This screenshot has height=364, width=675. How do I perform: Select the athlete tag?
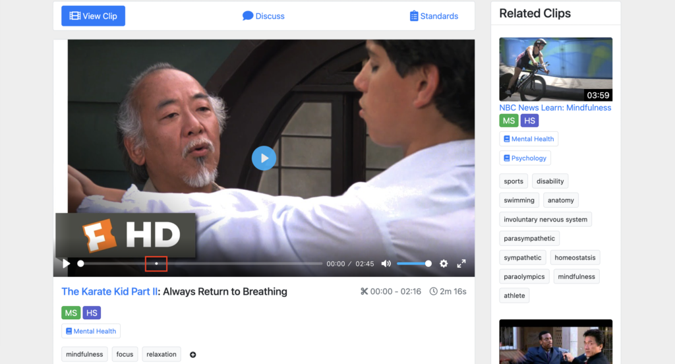pos(514,295)
